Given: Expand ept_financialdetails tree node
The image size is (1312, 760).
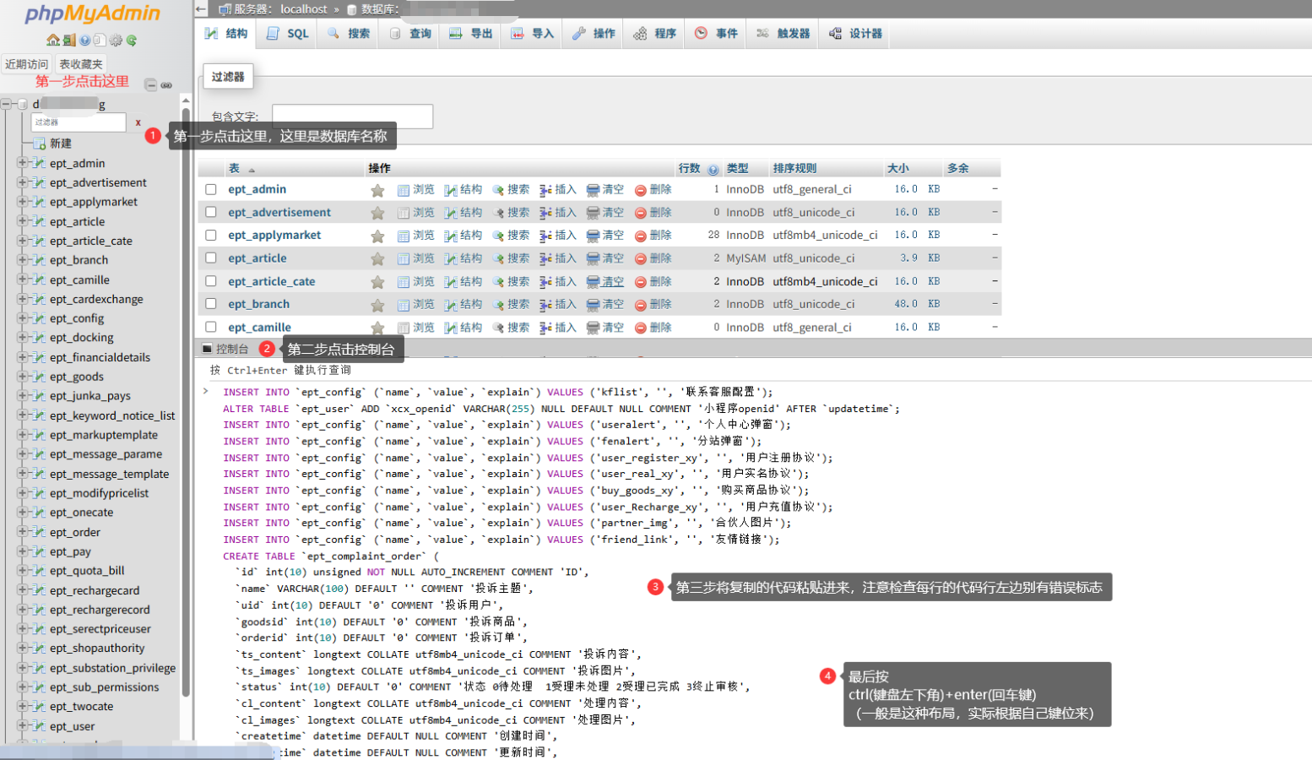Looking at the screenshot, I should [22, 357].
